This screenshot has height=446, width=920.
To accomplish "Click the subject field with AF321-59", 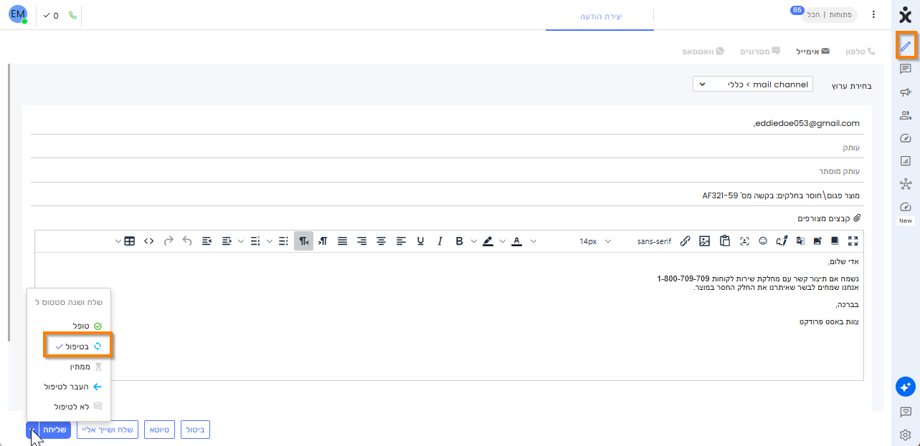I will (x=447, y=195).
